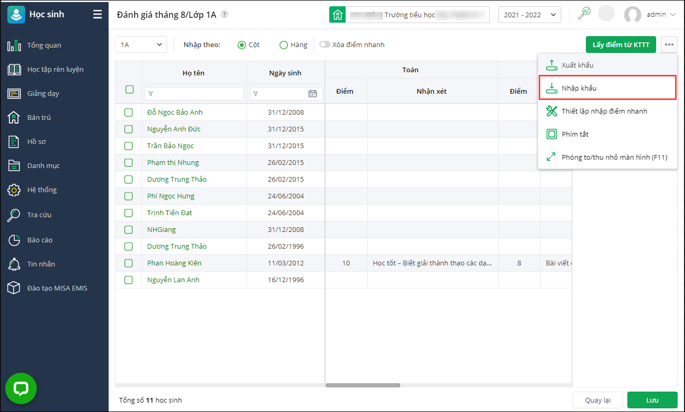The height and width of the screenshot is (412, 685).
Task: Click the Nhận xét column header
Action: (432, 91)
